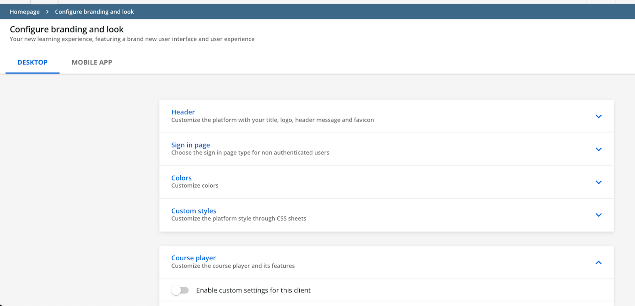Open the Colors section via its chevron

tap(598, 182)
